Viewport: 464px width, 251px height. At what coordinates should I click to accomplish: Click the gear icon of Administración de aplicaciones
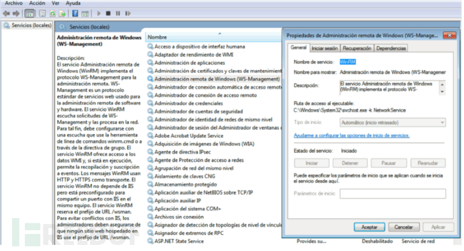pos(151,63)
